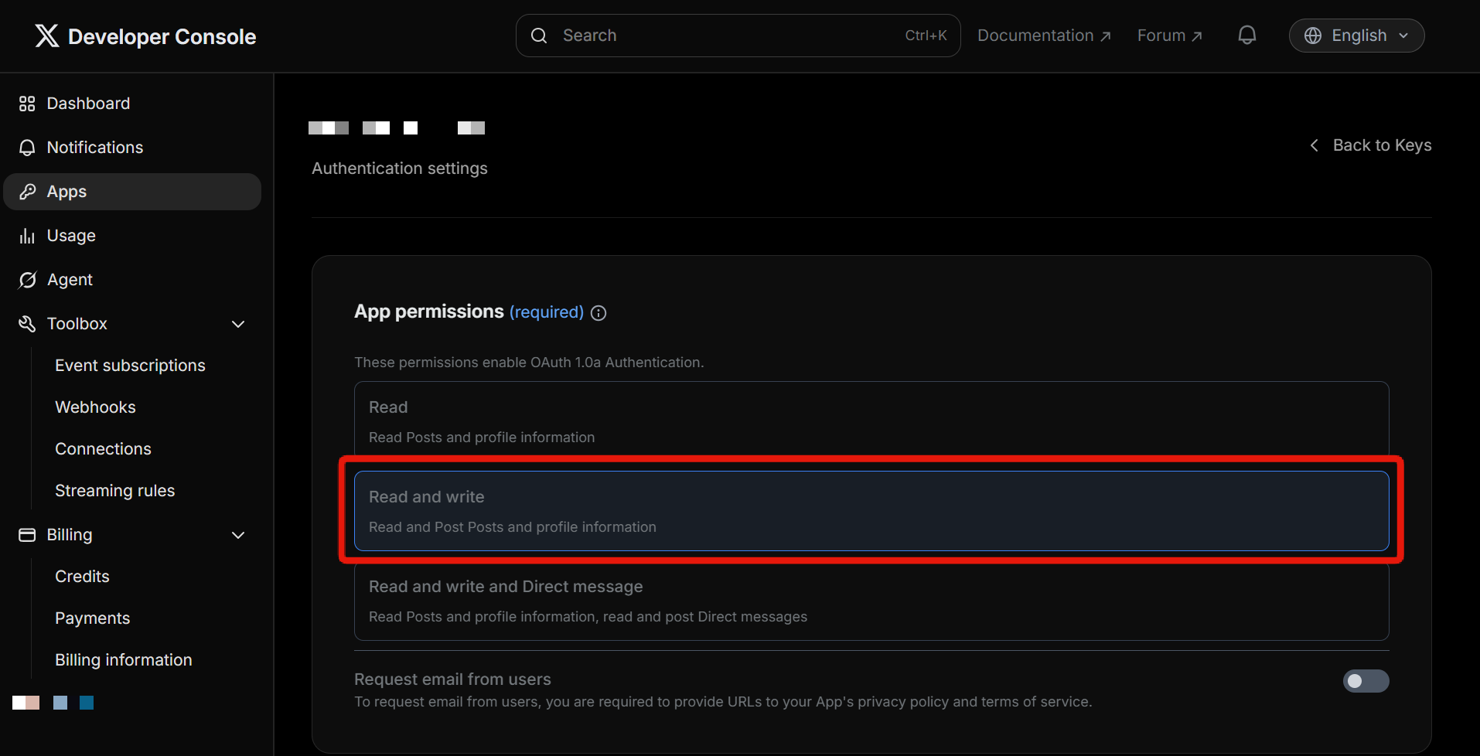Image resolution: width=1480 pixels, height=756 pixels.
Task: Open the notifications bell in the top bar
Action: pos(1246,36)
